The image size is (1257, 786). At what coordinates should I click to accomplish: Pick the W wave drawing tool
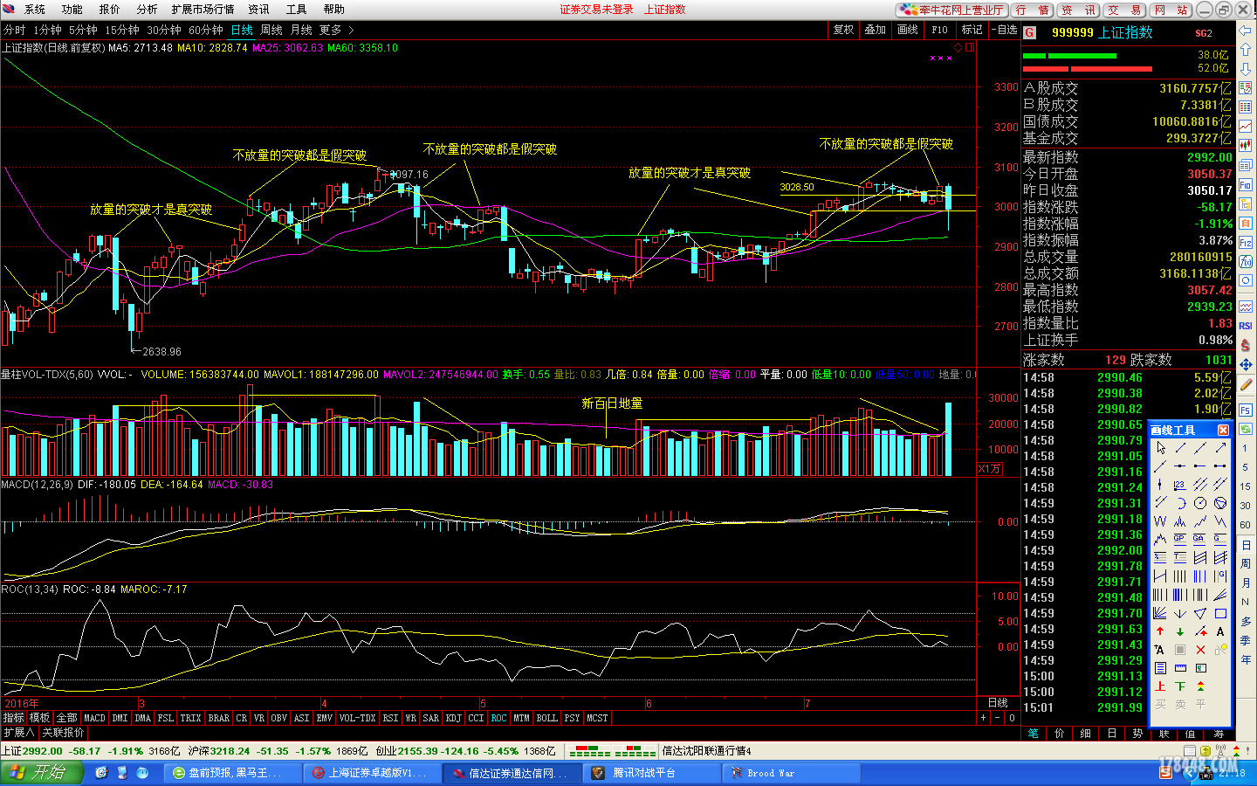click(1160, 521)
